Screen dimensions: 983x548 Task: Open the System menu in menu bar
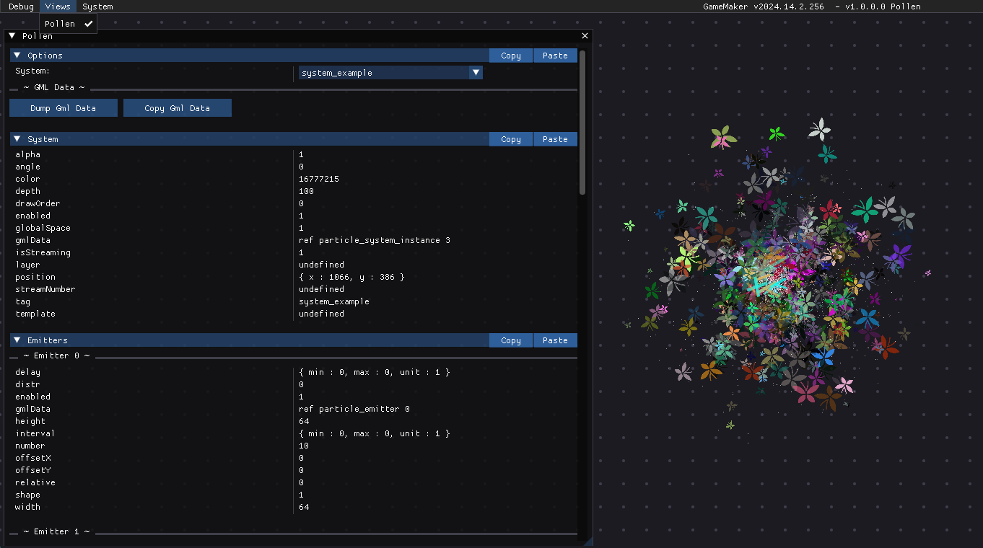coord(97,6)
